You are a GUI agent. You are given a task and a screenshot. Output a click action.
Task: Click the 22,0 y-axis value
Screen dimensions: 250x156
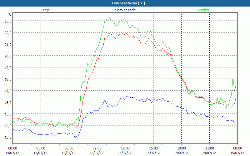pos(8,33)
